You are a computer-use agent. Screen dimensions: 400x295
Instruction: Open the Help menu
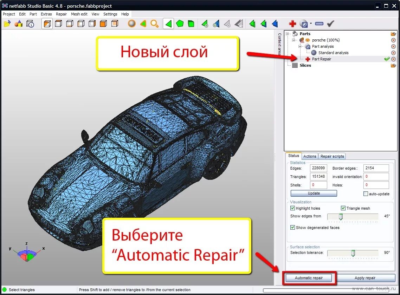(x=125, y=14)
